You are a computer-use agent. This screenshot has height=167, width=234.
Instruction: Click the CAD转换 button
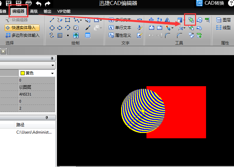210,4
